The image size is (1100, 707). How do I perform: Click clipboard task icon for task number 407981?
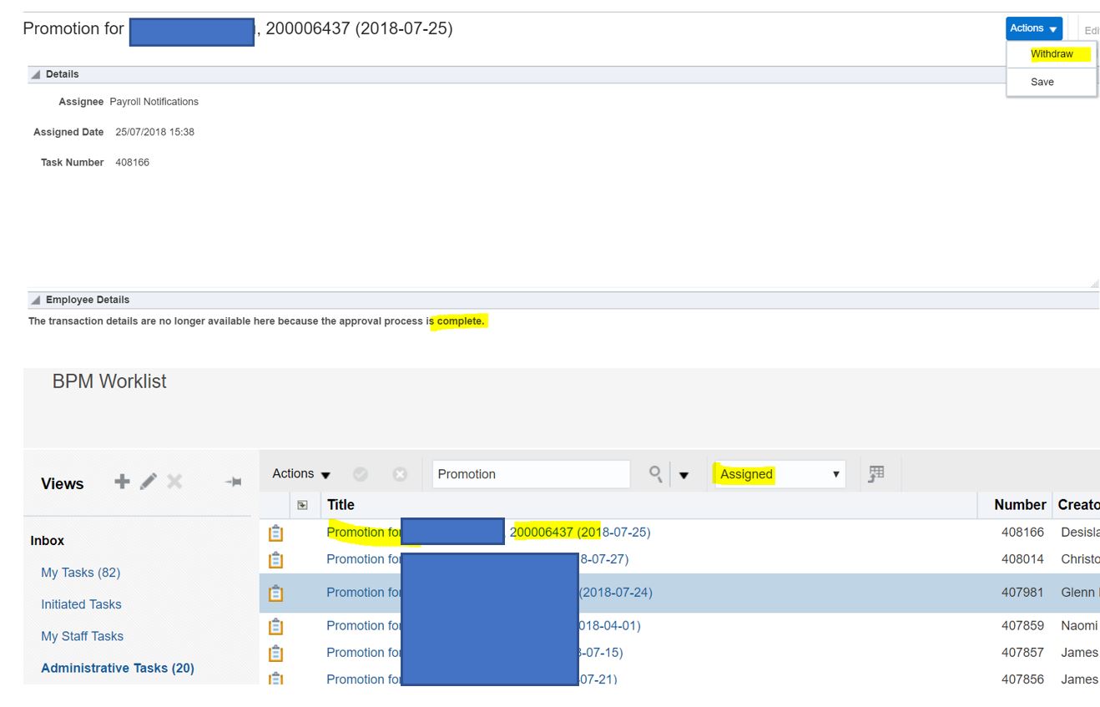pyautogui.click(x=275, y=593)
